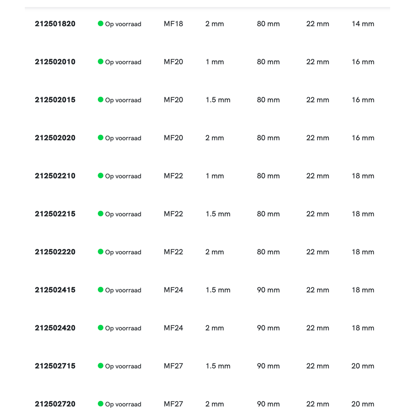The image size is (415, 415).
Task: Click "Op voorraad" text in row 212502420
Action: (x=123, y=328)
